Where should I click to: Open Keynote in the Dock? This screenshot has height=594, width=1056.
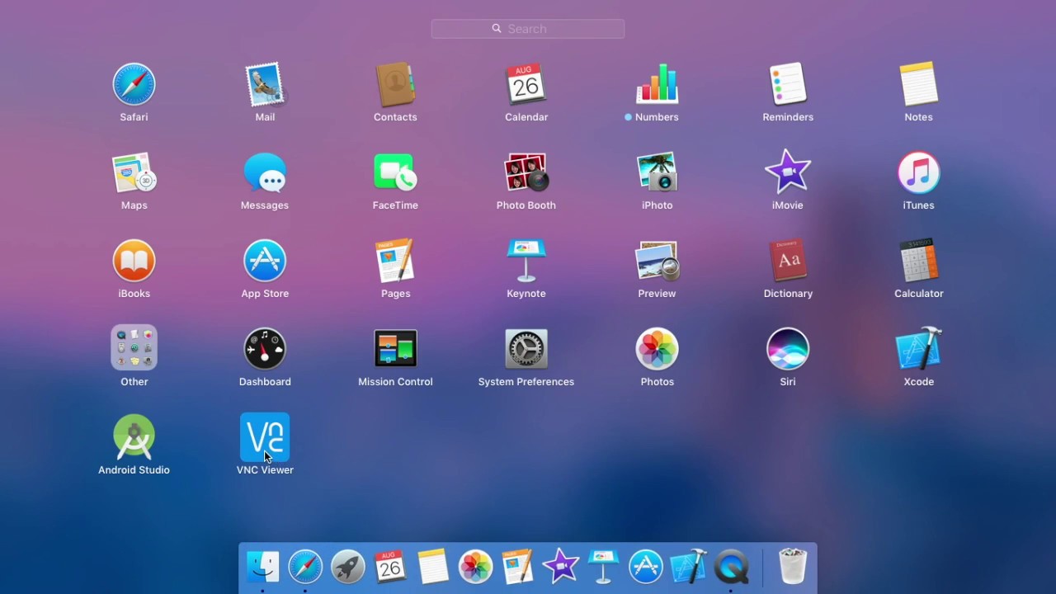pos(603,567)
